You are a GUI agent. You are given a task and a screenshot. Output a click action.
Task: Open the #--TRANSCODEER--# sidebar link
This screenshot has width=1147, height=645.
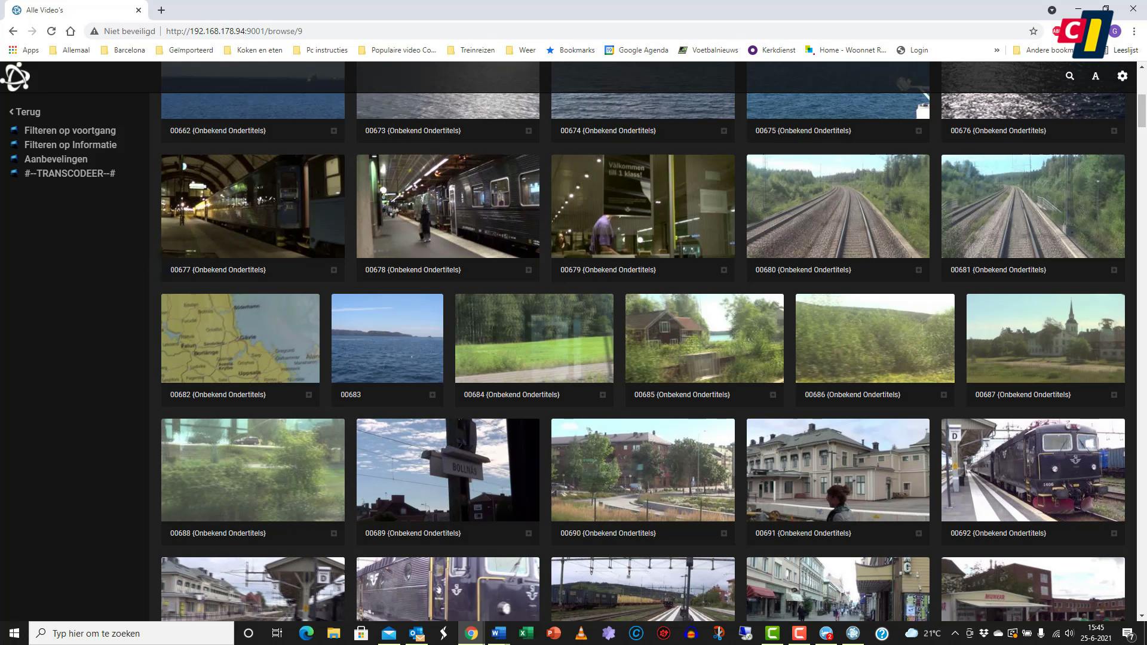[x=69, y=173]
